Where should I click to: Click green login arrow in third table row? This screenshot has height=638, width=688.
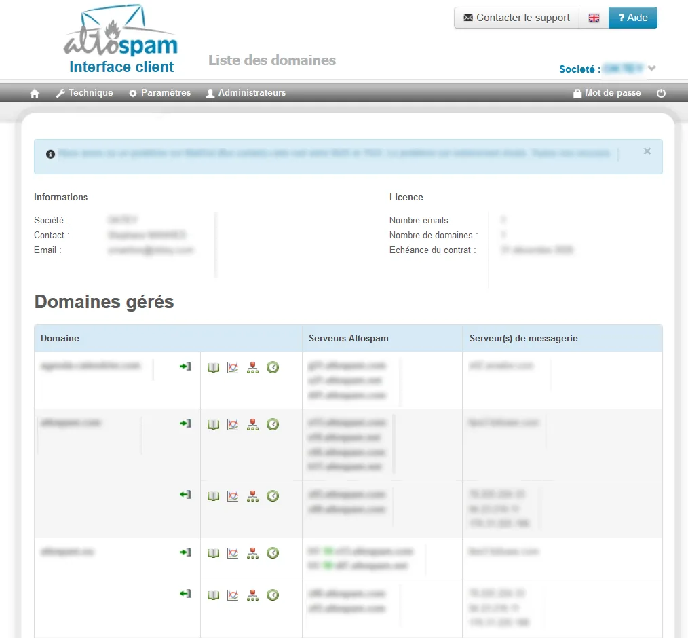185,495
